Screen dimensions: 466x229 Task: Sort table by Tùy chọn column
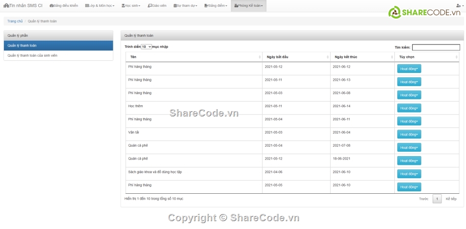point(427,57)
